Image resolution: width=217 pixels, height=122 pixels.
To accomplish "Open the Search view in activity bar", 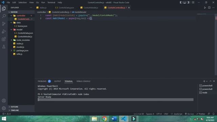I will coord(4,16).
